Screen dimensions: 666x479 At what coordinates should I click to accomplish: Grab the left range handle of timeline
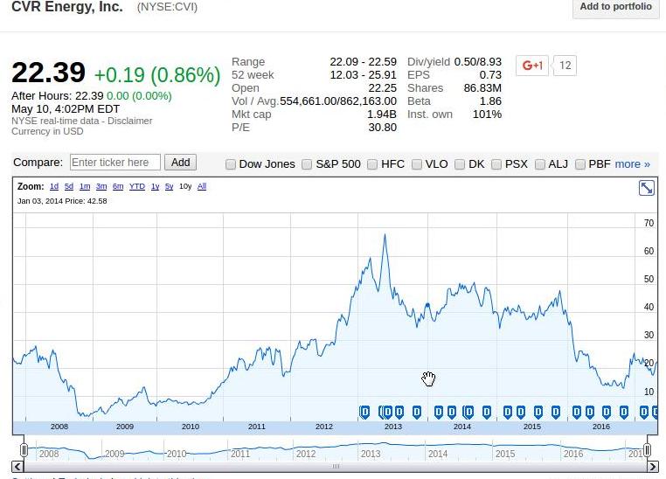point(24,449)
